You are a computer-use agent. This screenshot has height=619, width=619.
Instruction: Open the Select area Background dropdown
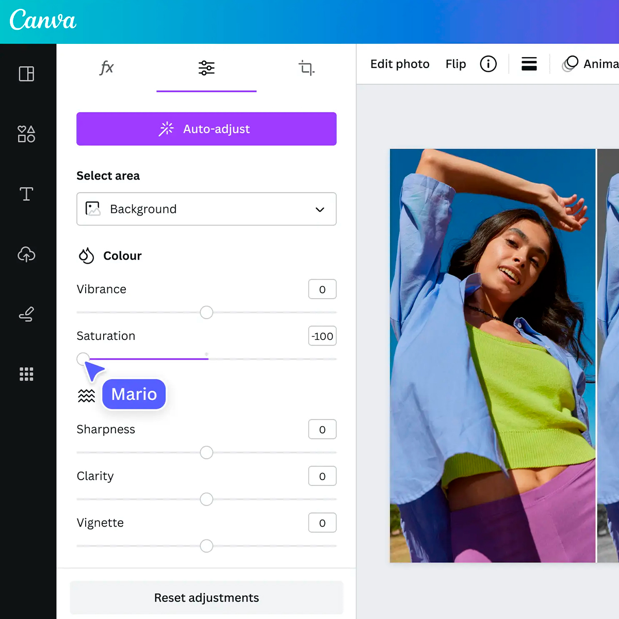tap(206, 209)
